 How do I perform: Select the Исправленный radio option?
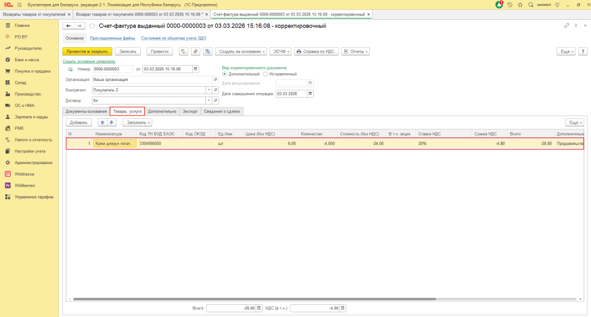tap(265, 74)
